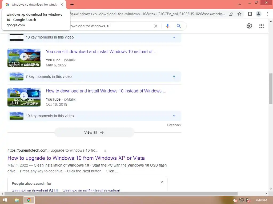The width and height of the screenshot is (273, 204).
Task: Send feedback on video results
Action: pos(174,125)
